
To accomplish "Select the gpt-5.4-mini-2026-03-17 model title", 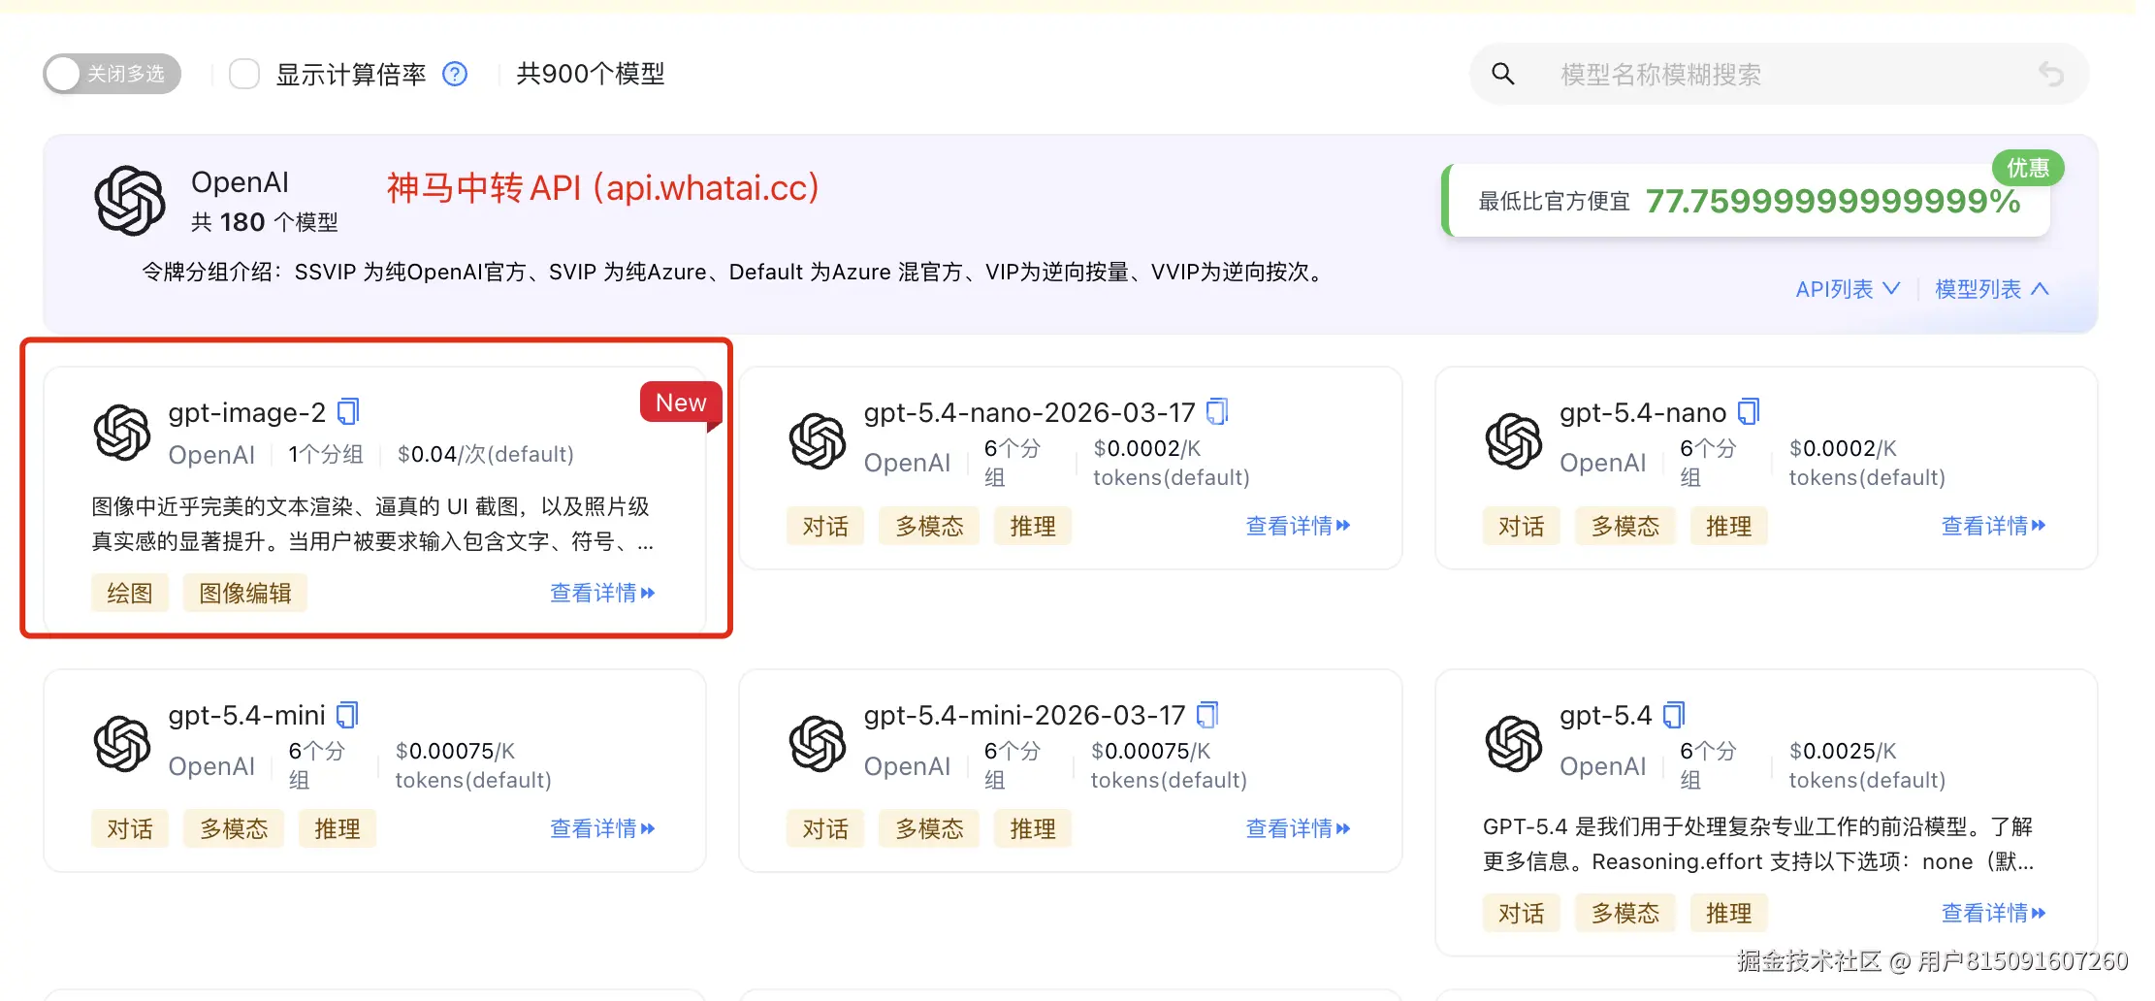I will tap(1025, 715).
